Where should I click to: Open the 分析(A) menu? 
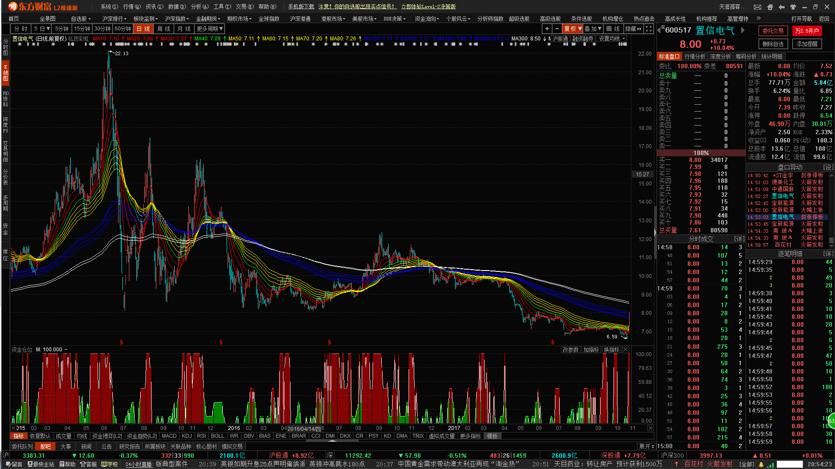coord(200,7)
